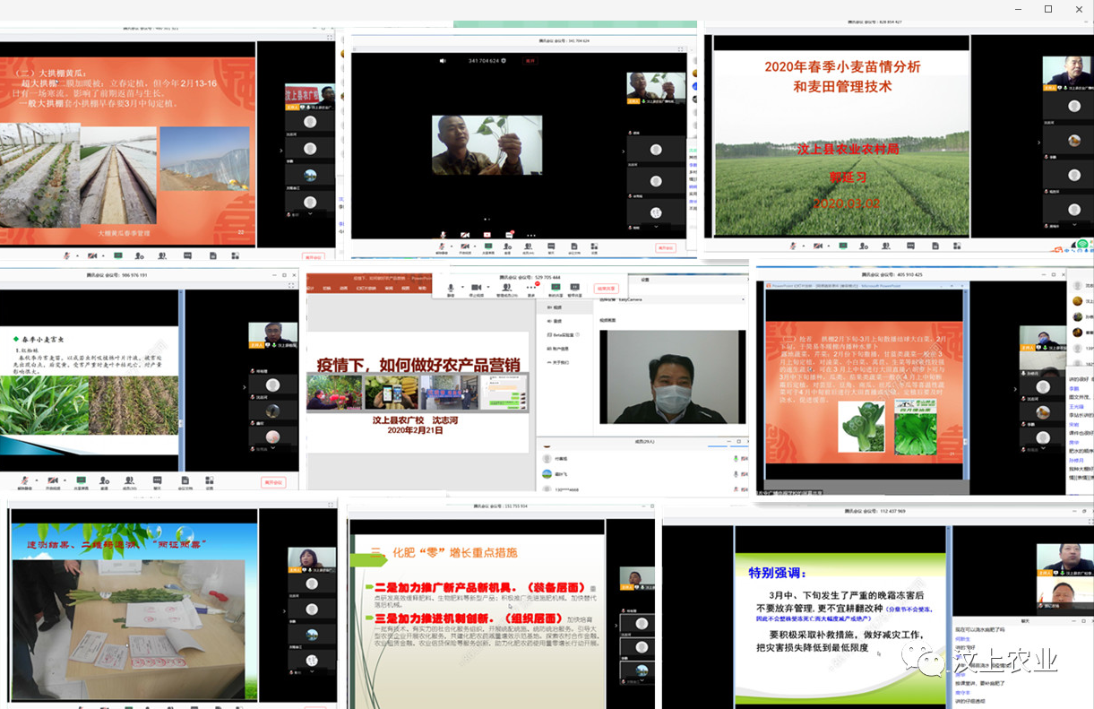The width and height of the screenshot is (1094, 709).
Task: Click the share screen icon in meeting 986 976 191
Action: click(x=80, y=480)
